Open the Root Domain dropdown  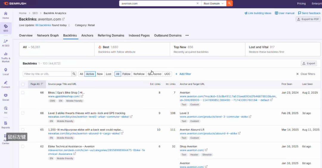(x=213, y=3)
